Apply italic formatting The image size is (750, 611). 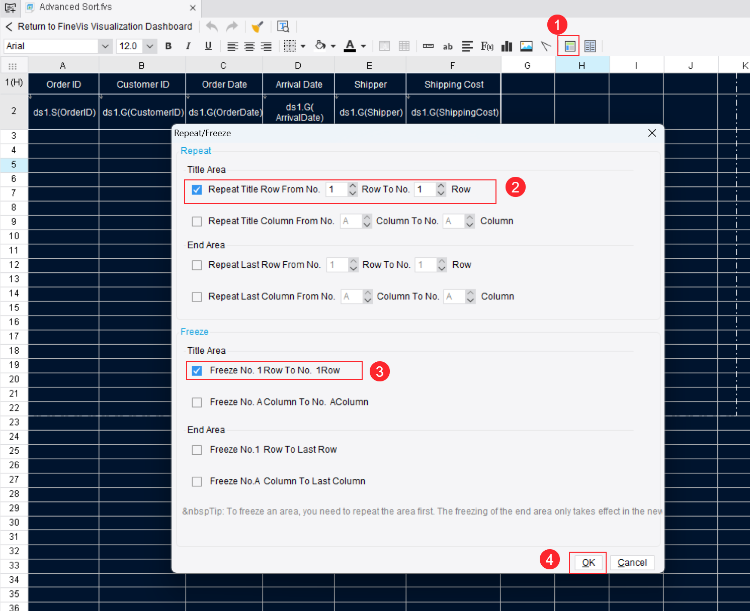click(x=188, y=46)
